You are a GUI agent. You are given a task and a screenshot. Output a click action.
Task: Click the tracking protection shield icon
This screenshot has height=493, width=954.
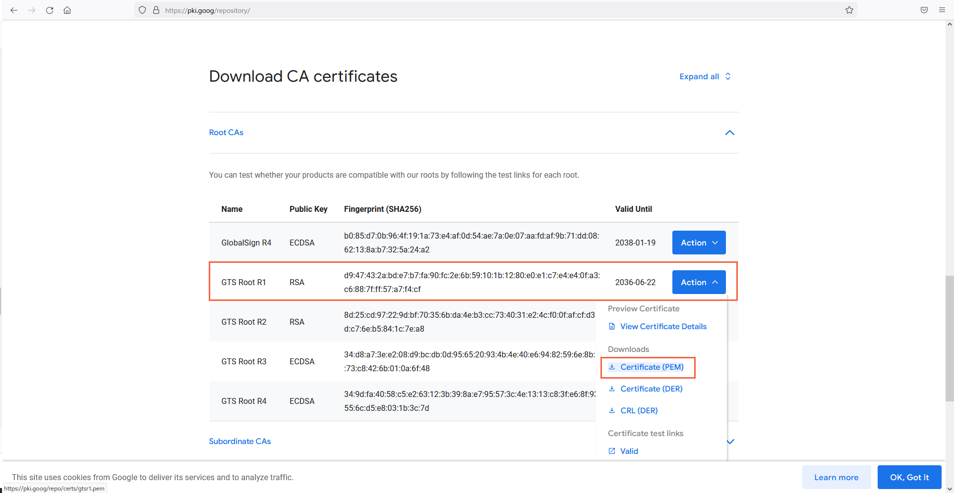(142, 10)
